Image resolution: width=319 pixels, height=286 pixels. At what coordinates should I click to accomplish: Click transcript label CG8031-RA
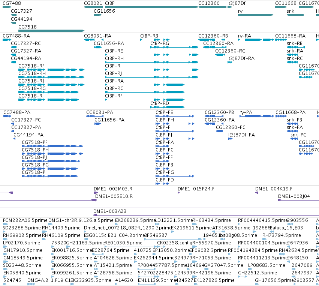click(x=98, y=36)
